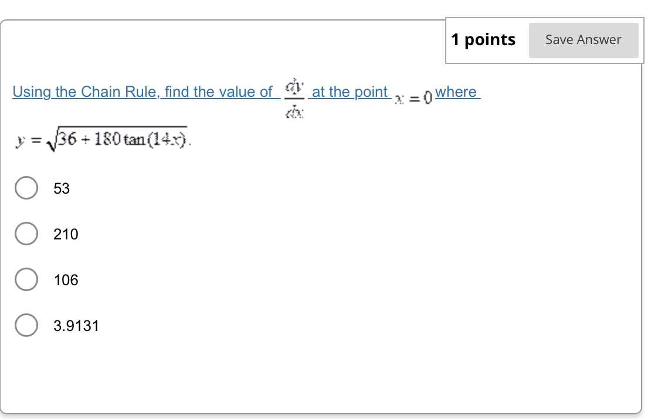The height and width of the screenshot is (419, 668).
Task: Select the 106 answer option
Action: (x=26, y=279)
